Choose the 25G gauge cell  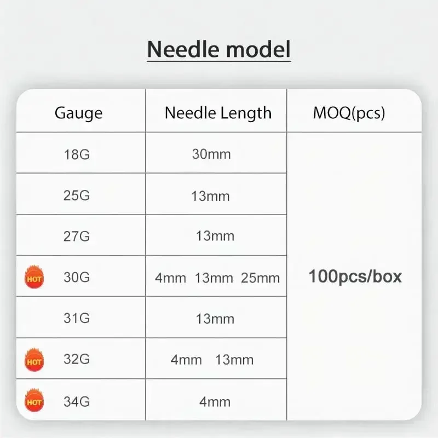click(x=77, y=195)
